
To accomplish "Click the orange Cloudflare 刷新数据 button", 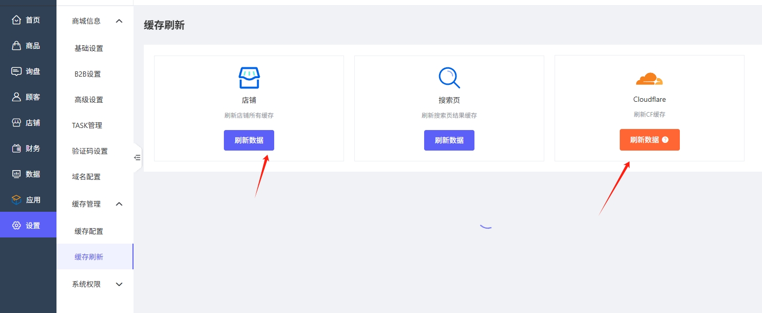I will pos(644,140).
